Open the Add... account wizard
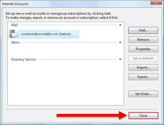This screenshot has height=125, width=164. (x=143, y=30)
